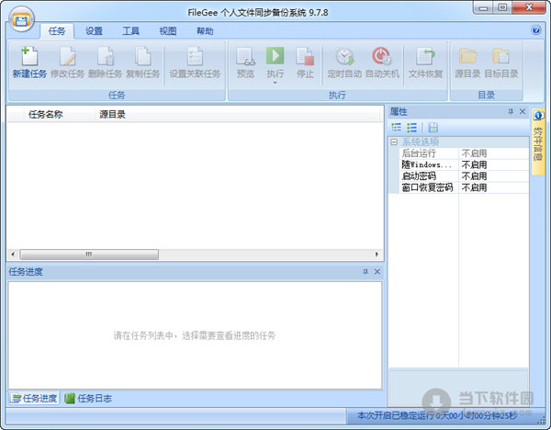Image resolution: width=551 pixels, height=430 pixels.
Task: Open the 工具 ribbon tab
Action: pos(130,31)
